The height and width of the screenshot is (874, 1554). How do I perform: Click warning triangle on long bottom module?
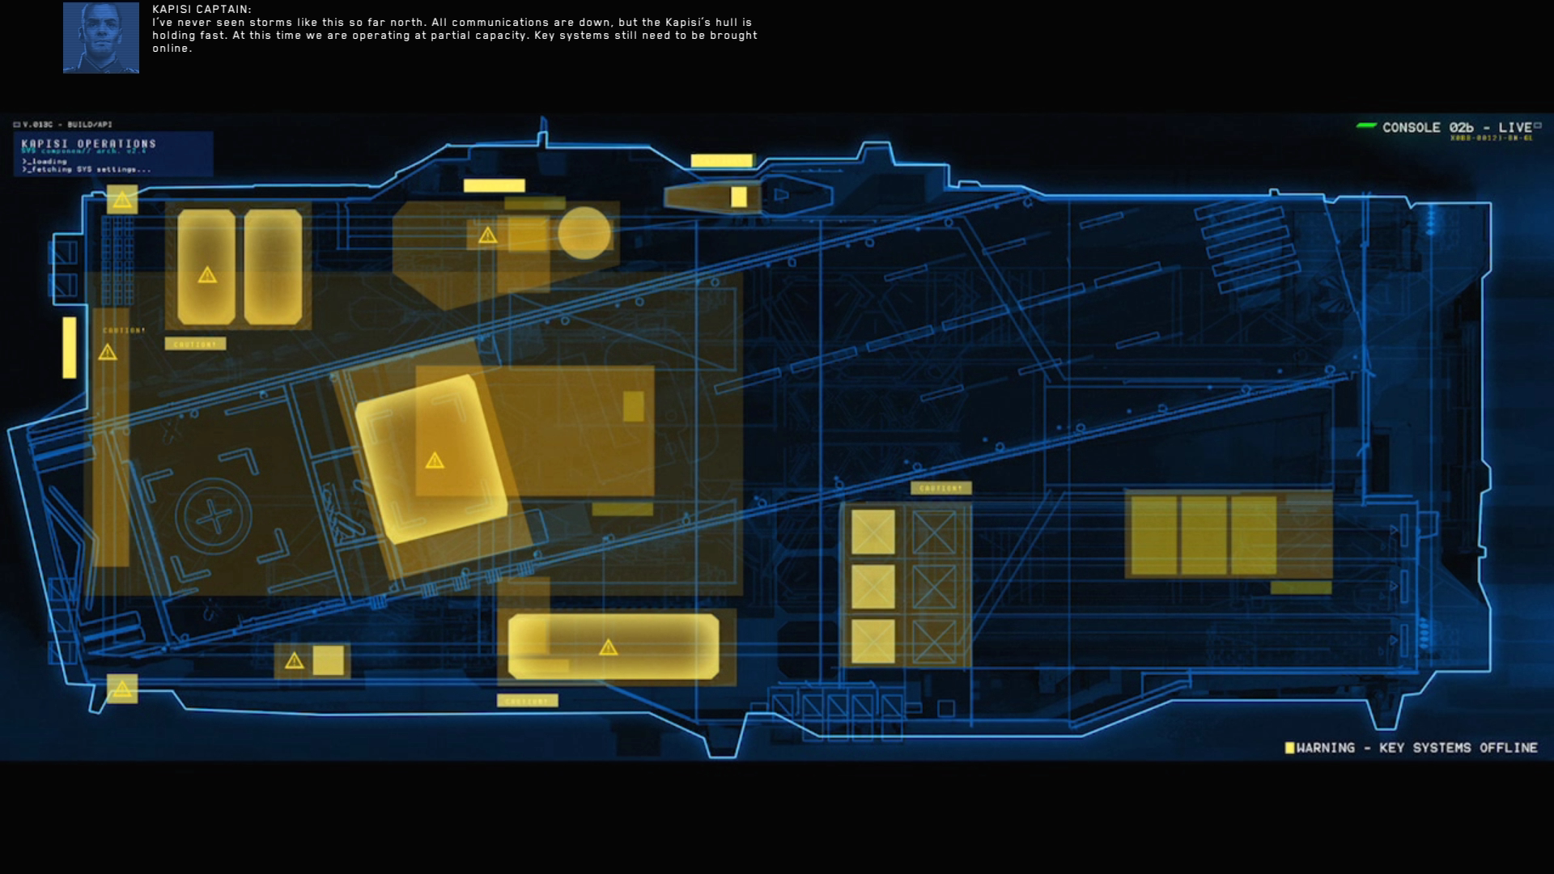coord(608,647)
